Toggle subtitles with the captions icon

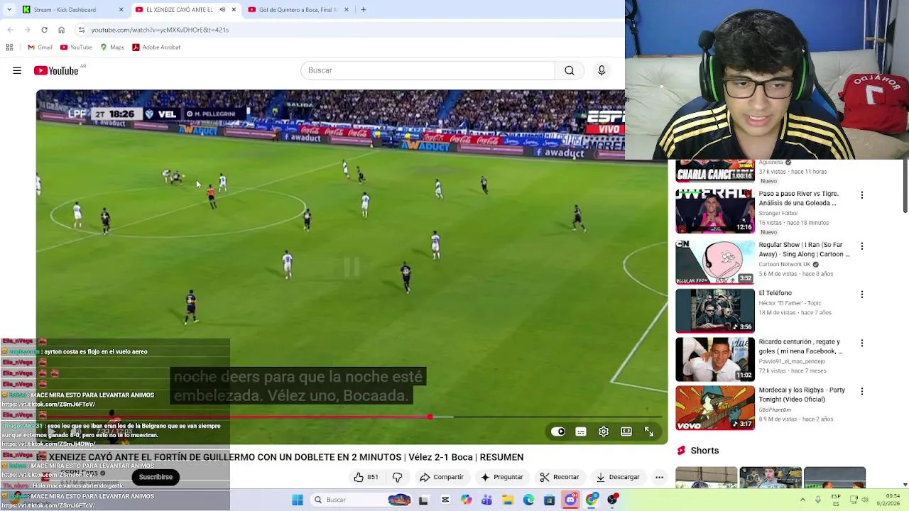(581, 432)
